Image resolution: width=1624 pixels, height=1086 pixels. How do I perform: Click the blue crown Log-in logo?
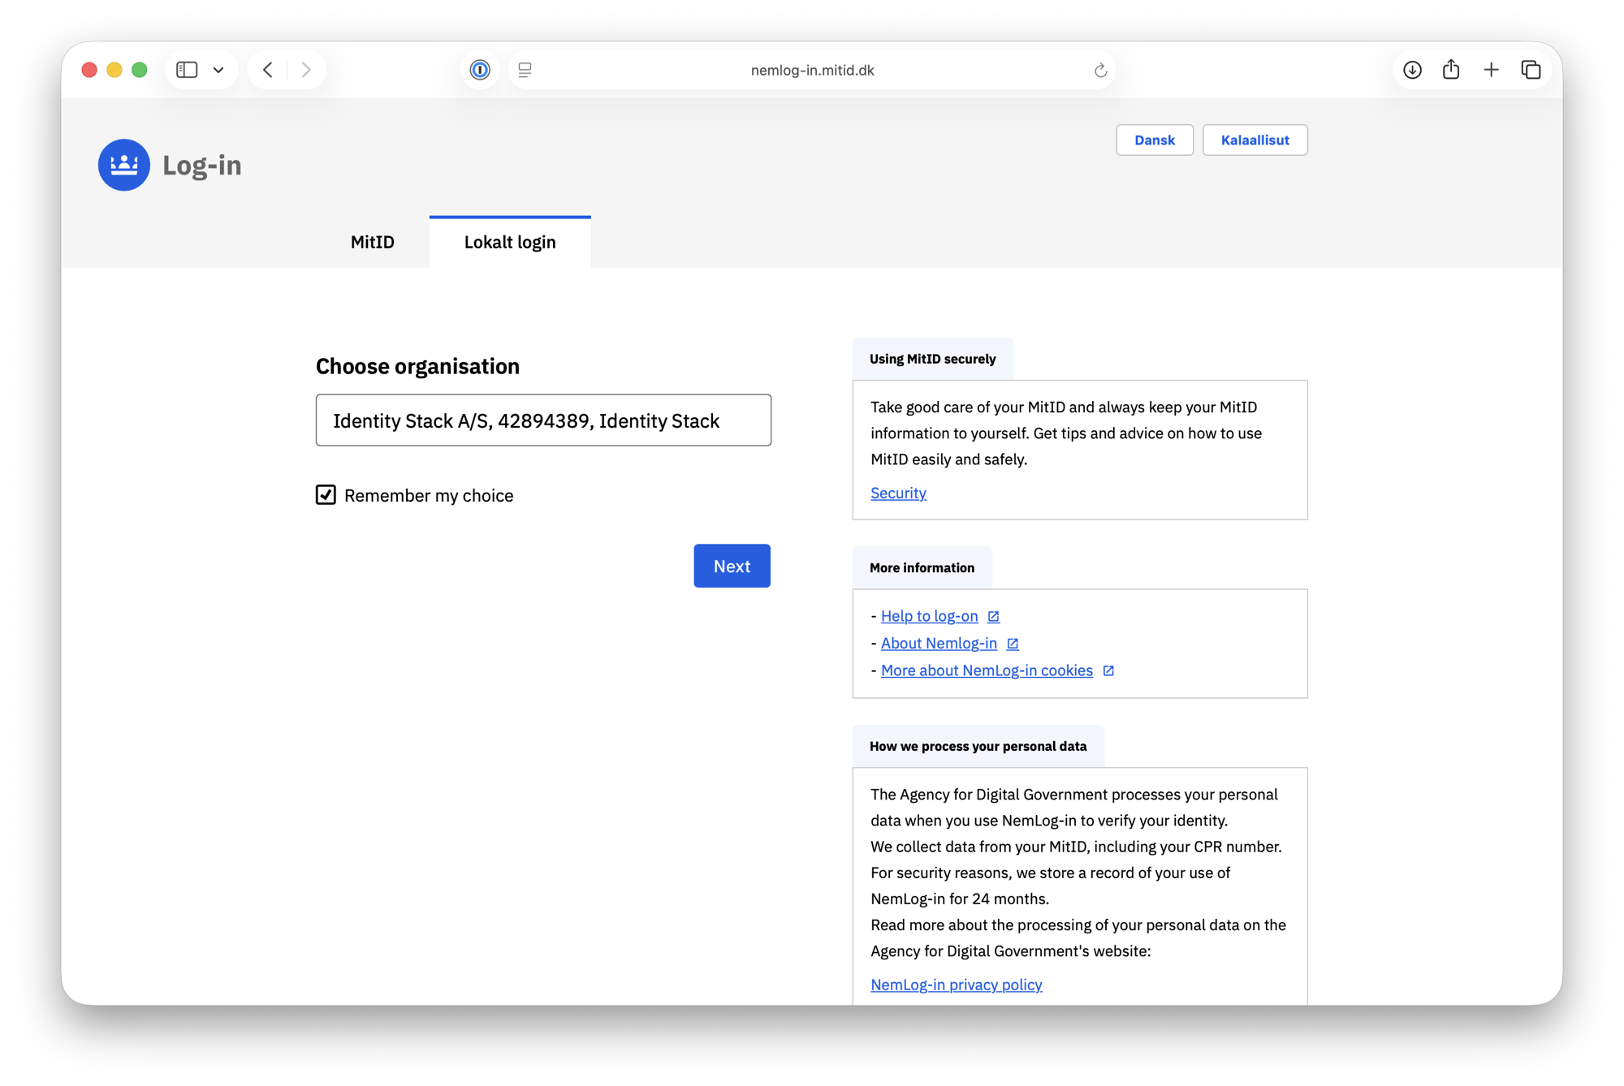pyautogui.click(x=124, y=165)
